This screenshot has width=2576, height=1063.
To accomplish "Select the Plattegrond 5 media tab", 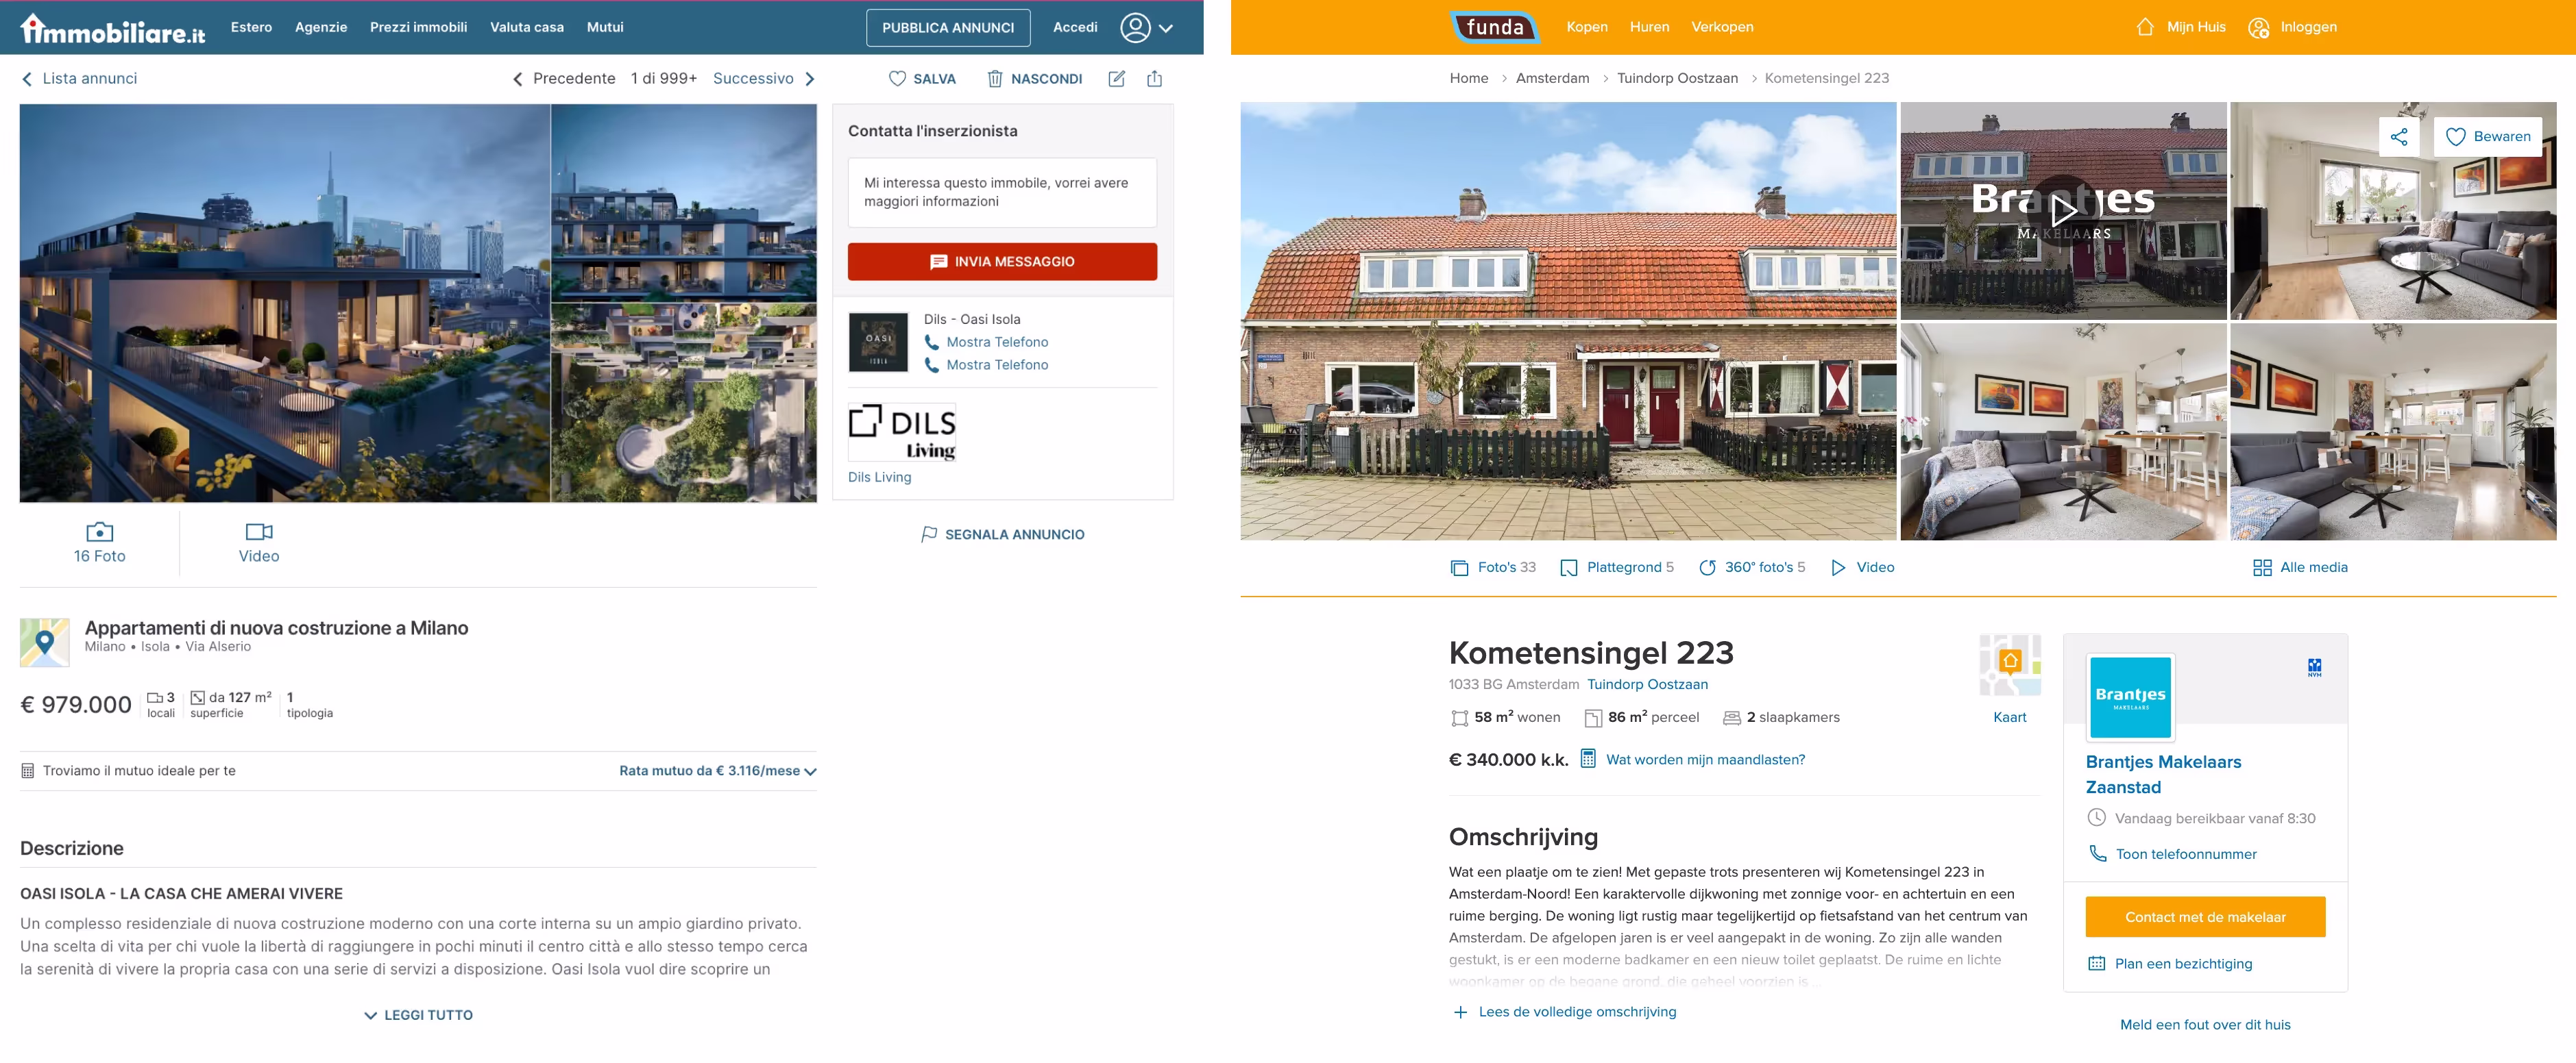I will tap(1617, 568).
